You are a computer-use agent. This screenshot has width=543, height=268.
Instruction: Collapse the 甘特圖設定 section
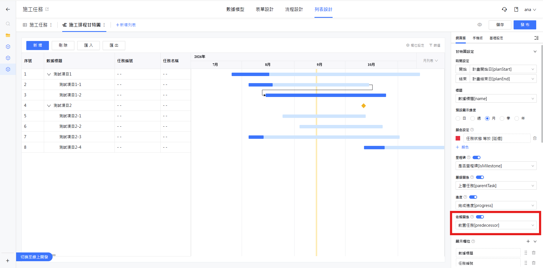535,51
